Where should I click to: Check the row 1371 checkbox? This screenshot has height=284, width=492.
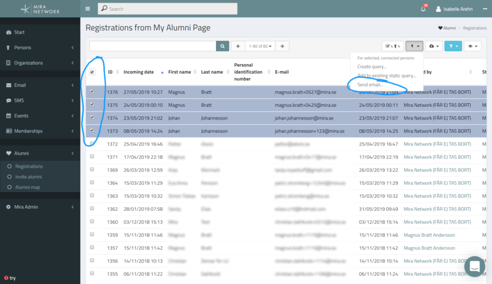pyautogui.click(x=92, y=157)
